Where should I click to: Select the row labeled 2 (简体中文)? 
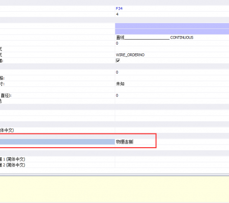(x=58, y=165)
